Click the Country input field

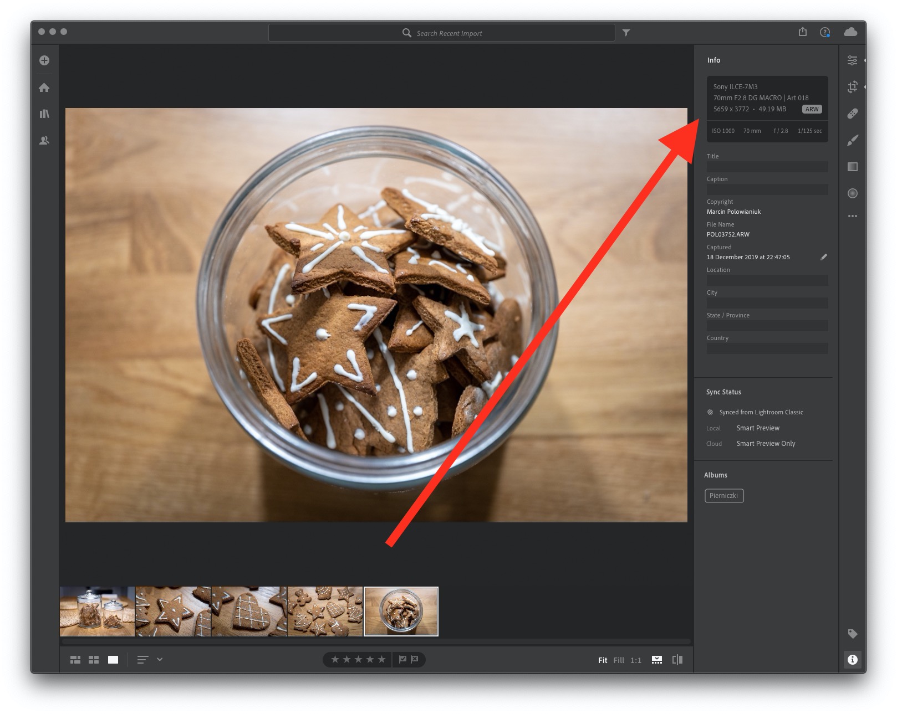[767, 348]
